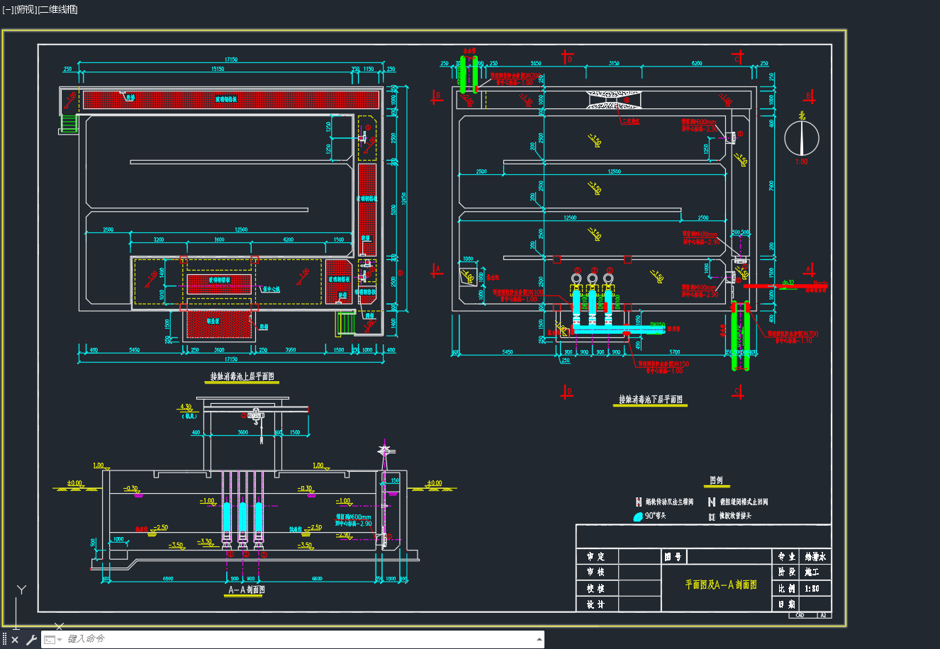940x649 pixels.
Task: Select the 接触消毒池下层平面图 title text
Action: (x=651, y=400)
